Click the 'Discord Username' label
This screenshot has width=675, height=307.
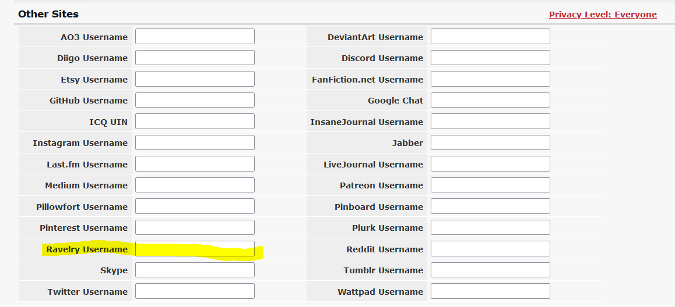382,58
